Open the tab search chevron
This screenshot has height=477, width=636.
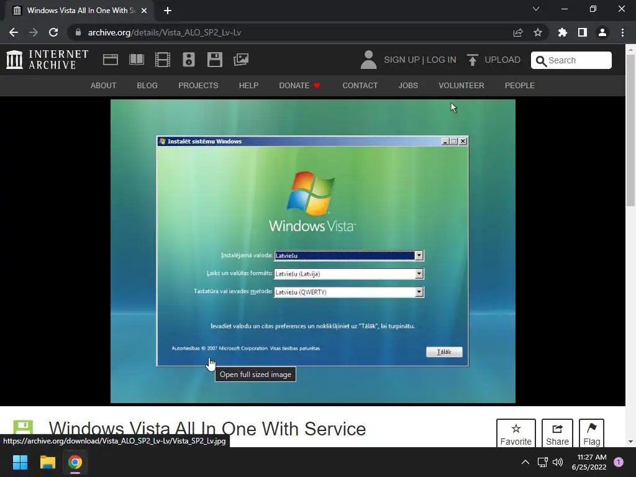536,9
